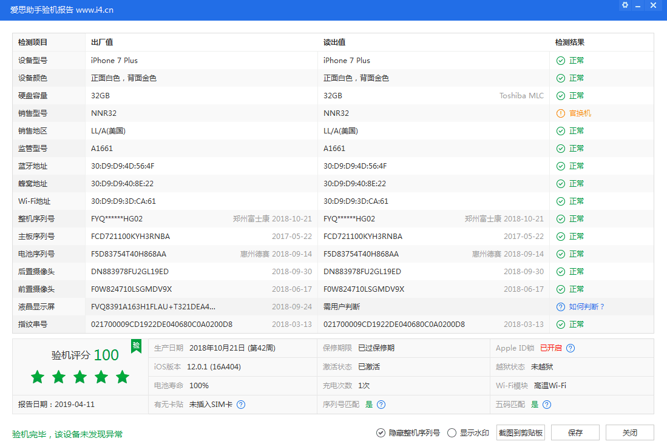The height and width of the screenshot is (444, 667).
Task: Click the fifth green rating star
Action: coord(123,377)
